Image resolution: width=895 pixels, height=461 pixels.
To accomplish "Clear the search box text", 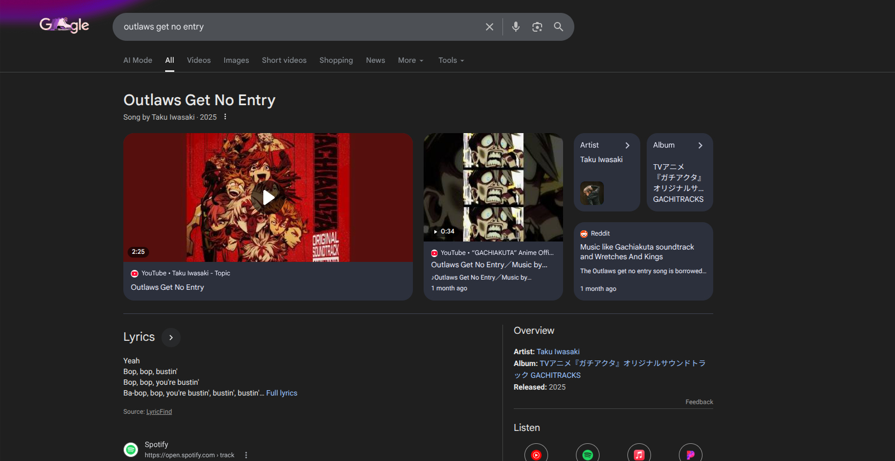I will [x=489, y=27].
